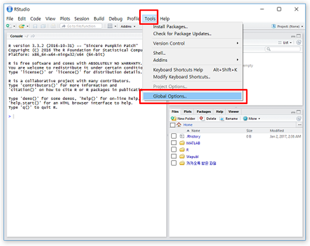
Task: Open the Help menu in menu bar
Action: coord(165,19)
